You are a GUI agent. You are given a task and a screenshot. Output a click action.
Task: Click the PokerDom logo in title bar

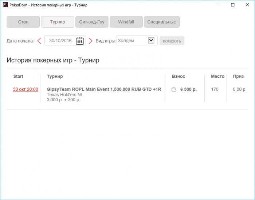click(x=5, y=5)
